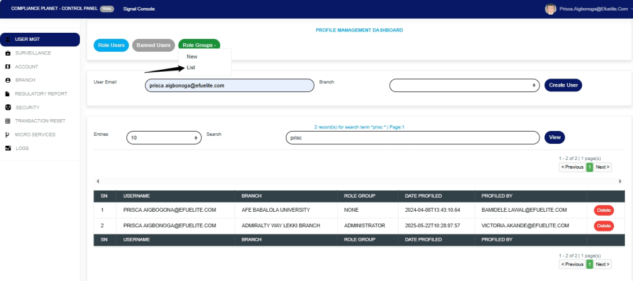Delete the PRISCA.AIGBOGONA user row
Viewport: 633px width, 281px height.
click(603, 211)
